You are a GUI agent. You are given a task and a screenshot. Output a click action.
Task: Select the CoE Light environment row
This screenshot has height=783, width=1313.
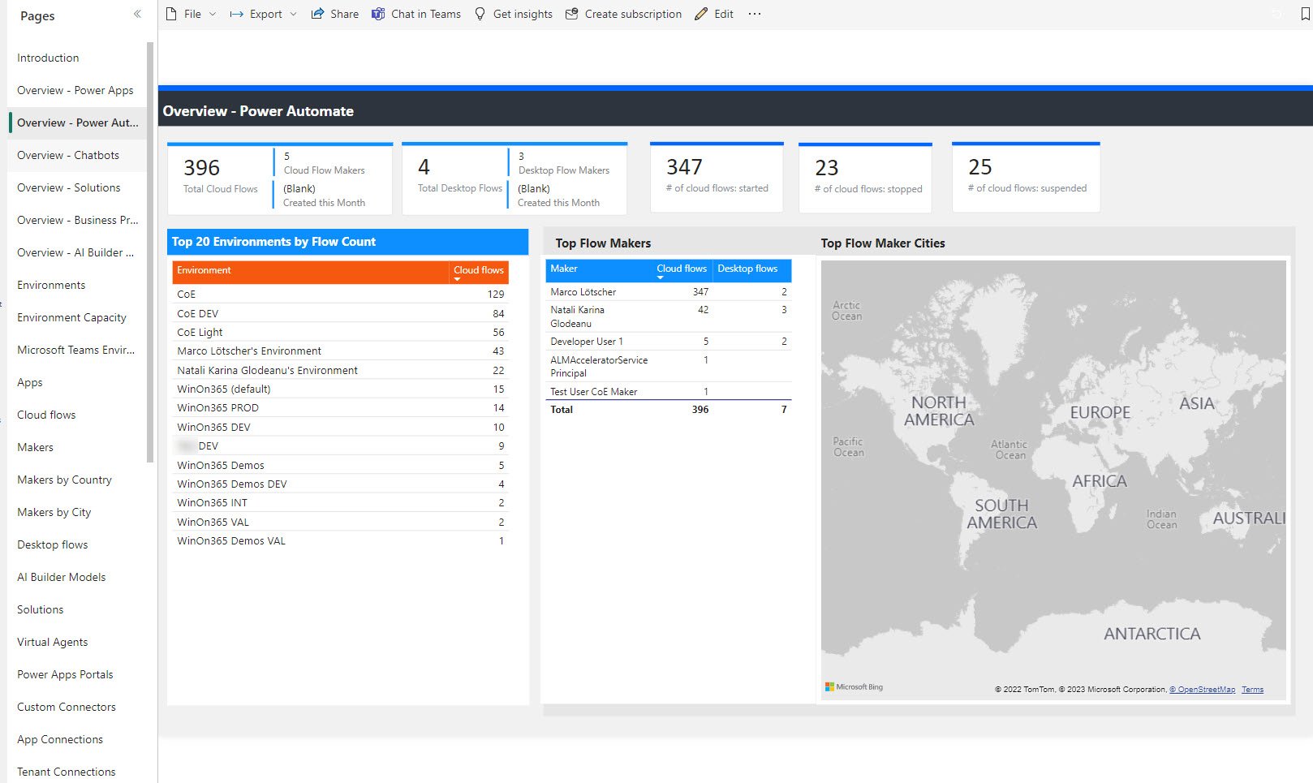point(341,332)
